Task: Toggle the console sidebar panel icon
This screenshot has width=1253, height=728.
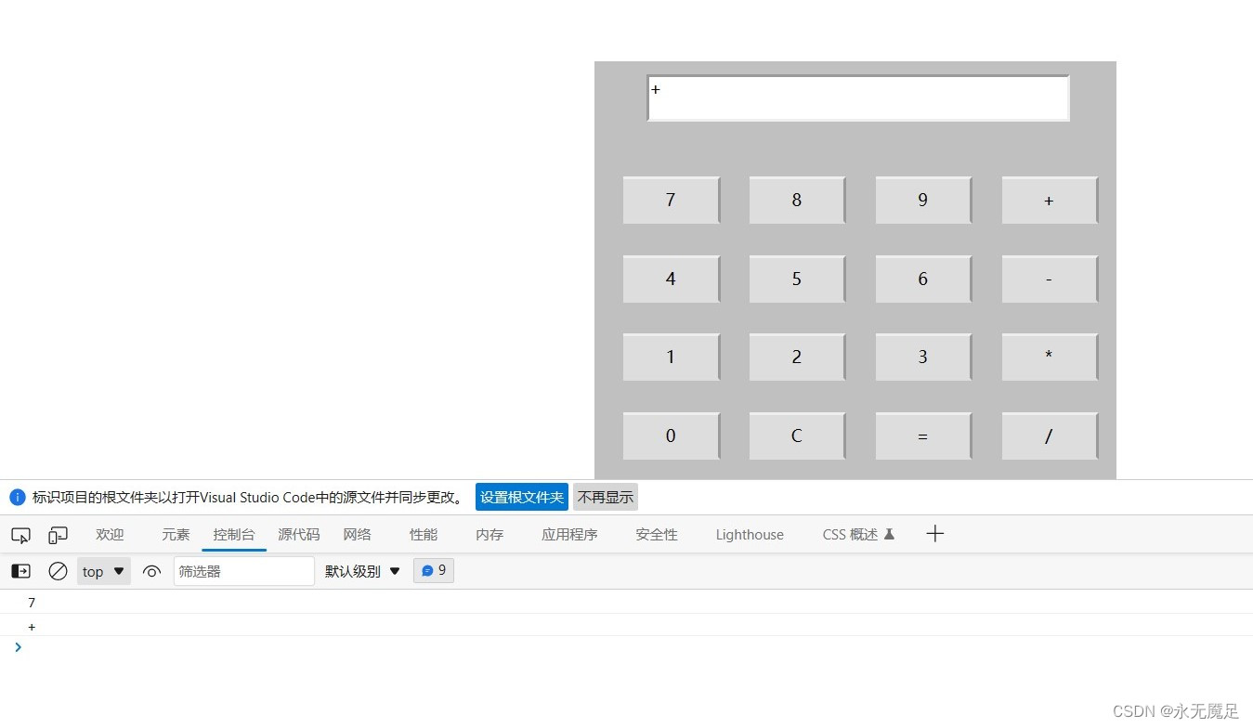Action: coord(20,571)
